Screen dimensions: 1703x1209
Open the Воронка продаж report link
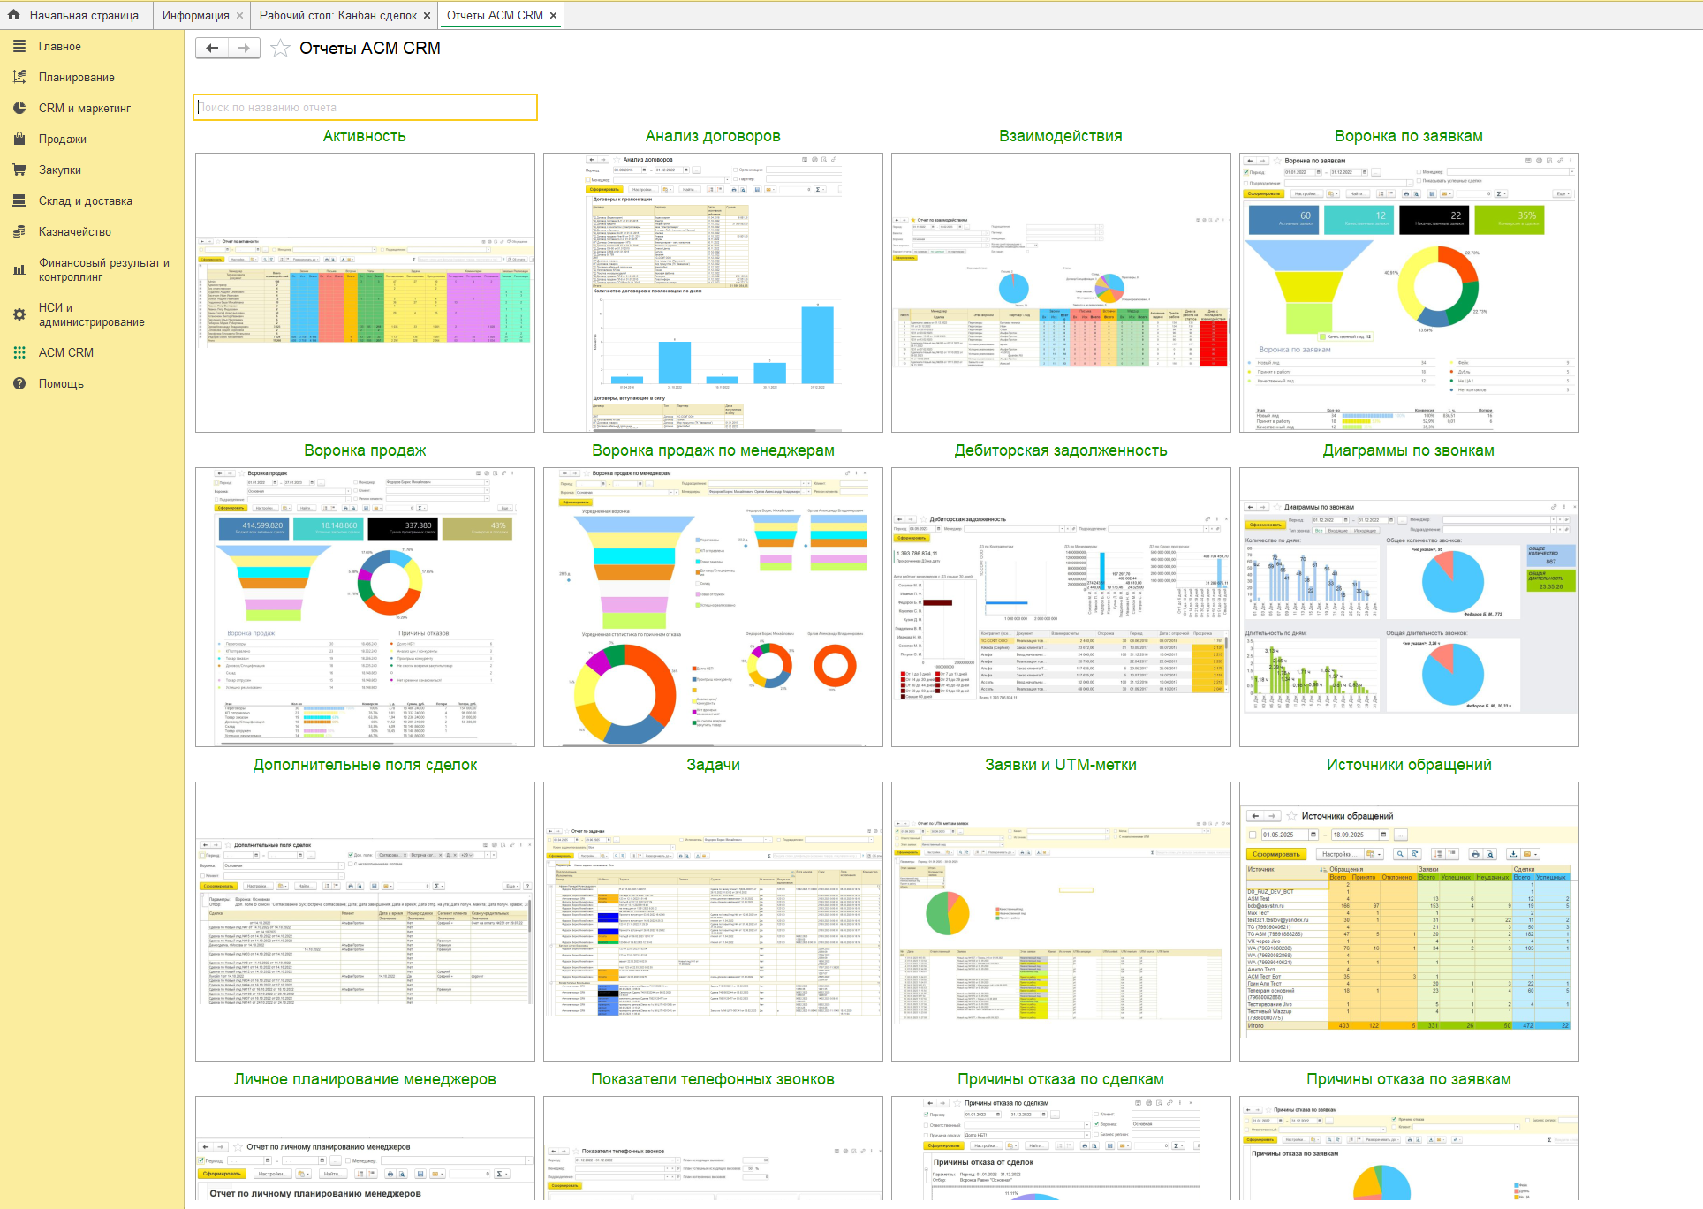[365, 450]
